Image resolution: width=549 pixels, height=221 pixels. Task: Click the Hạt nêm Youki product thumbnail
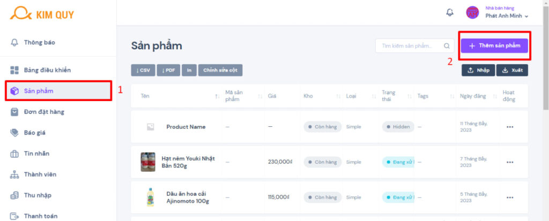(148, 162)
